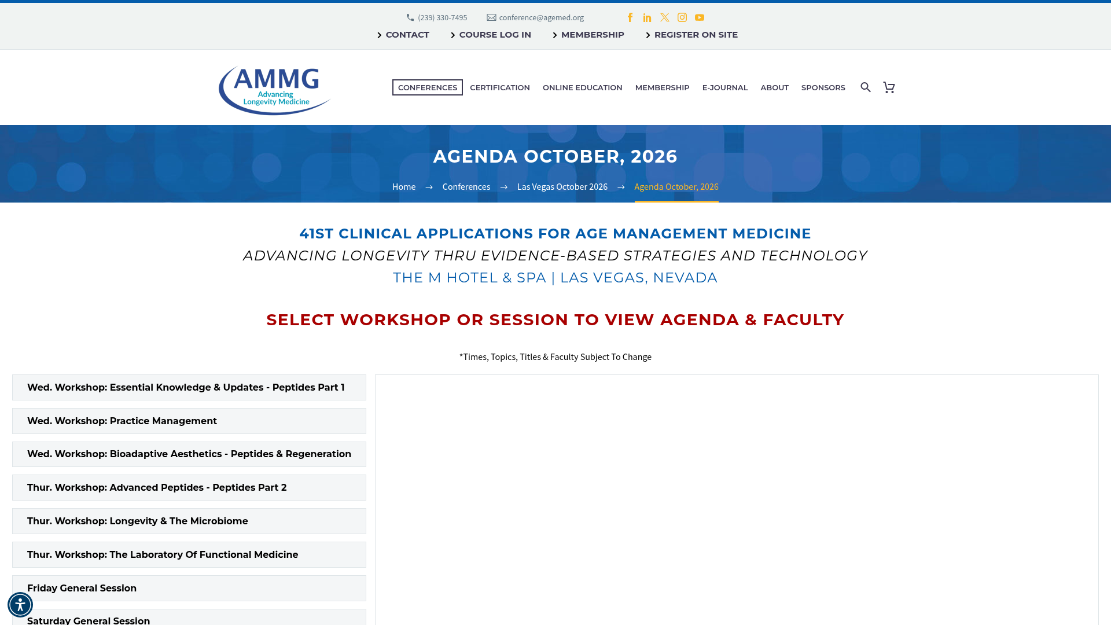
Task: Select Wed. Workshop Bioadaptive Aesthetics tab
Action: [x=189, y=454]
